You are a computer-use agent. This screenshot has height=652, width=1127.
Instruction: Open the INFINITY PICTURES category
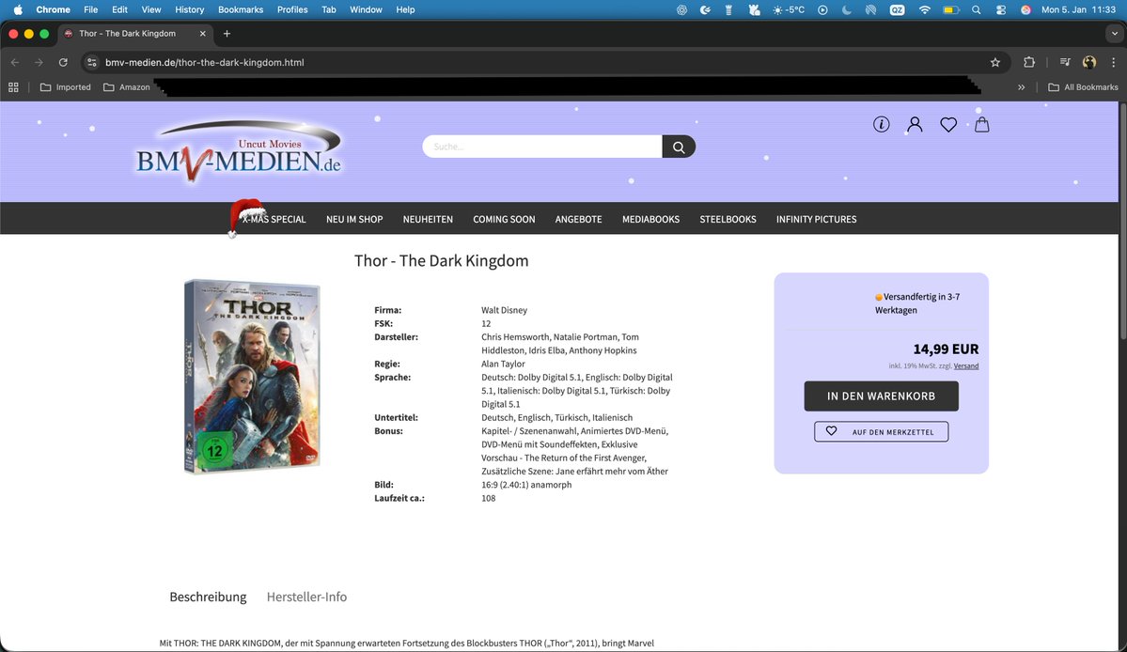coord(817,219)
